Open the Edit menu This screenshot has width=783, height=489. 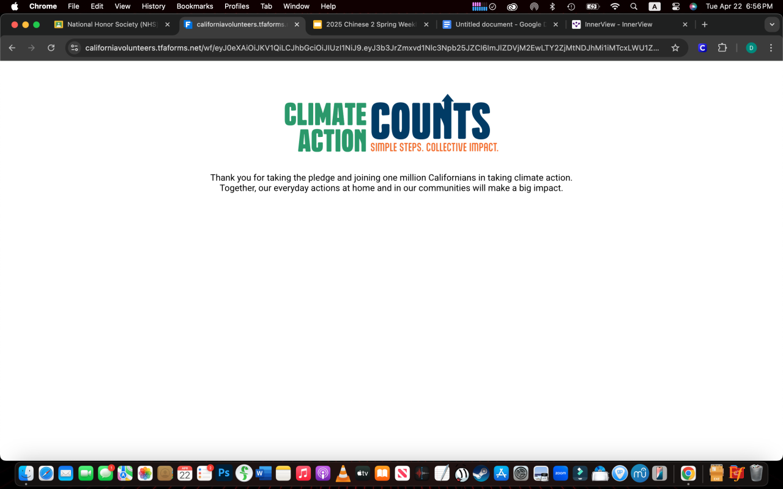point(97,6)
